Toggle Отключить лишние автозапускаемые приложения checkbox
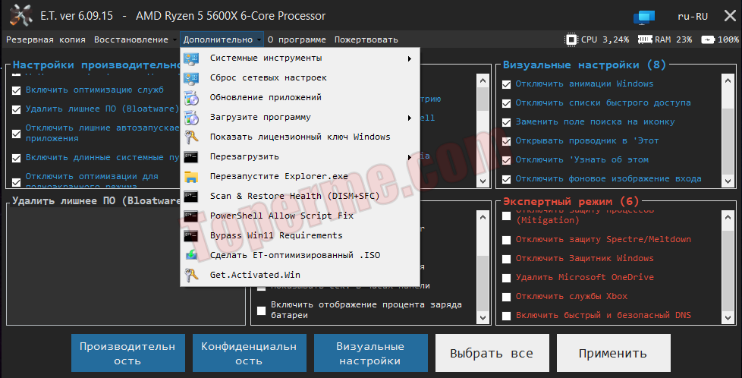742x378 pixels. click(16, 134)
